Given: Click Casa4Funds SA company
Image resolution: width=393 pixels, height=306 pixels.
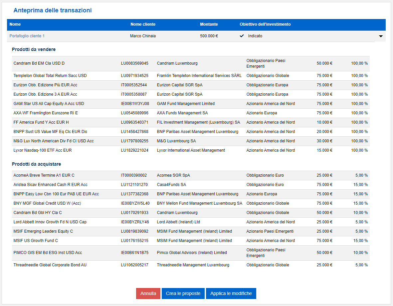Looking at the screenshot, I should pos(171,185).
